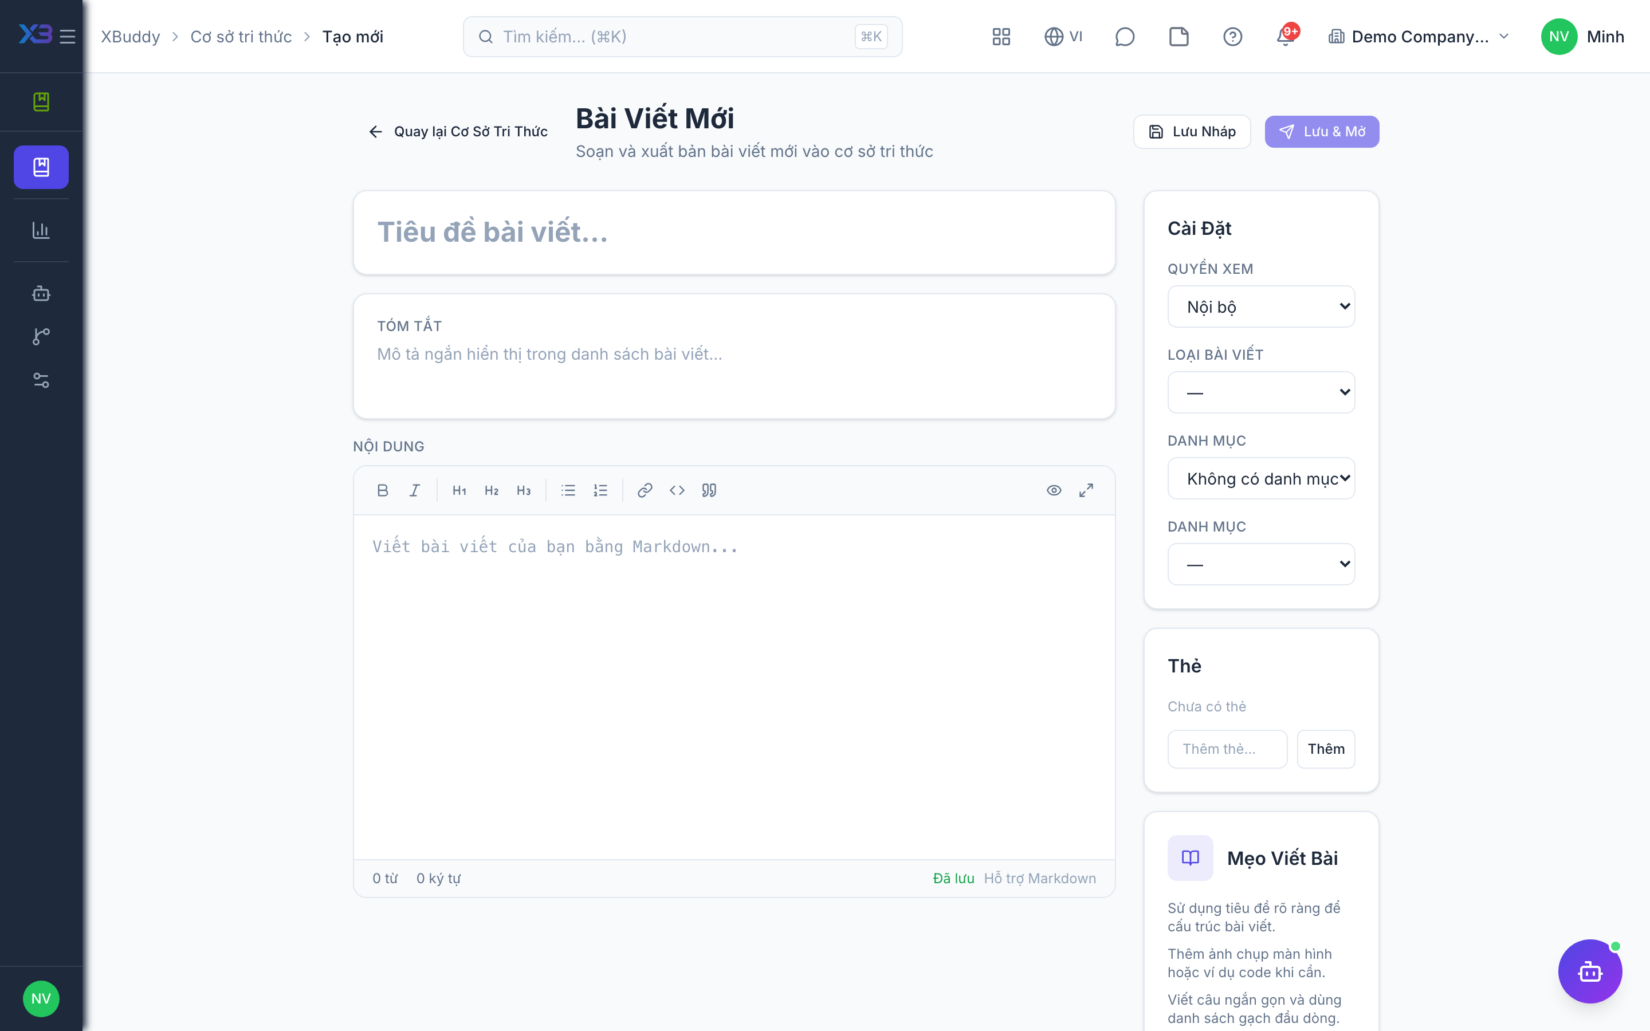Insert H1 heading
This screenshot has height=1031, width=1650.
click(x=459, y=490)
